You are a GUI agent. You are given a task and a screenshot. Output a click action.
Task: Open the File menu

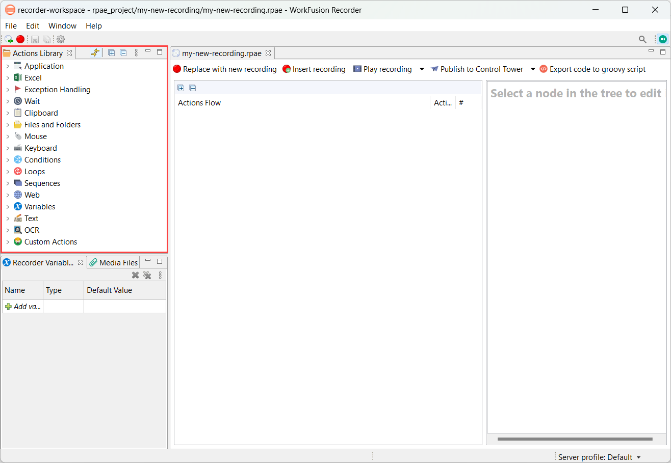coord(11,26)
